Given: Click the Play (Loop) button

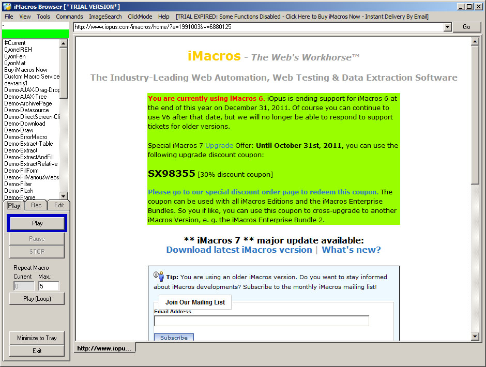Looking at the screenshot, I should (37, 299).
